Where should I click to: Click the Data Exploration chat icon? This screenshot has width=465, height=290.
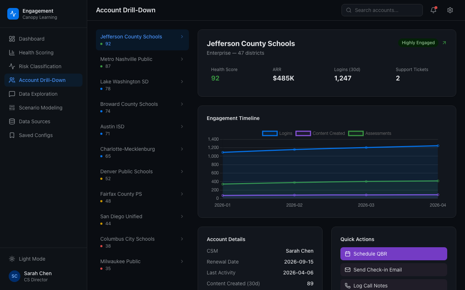(x=12, y=94)
